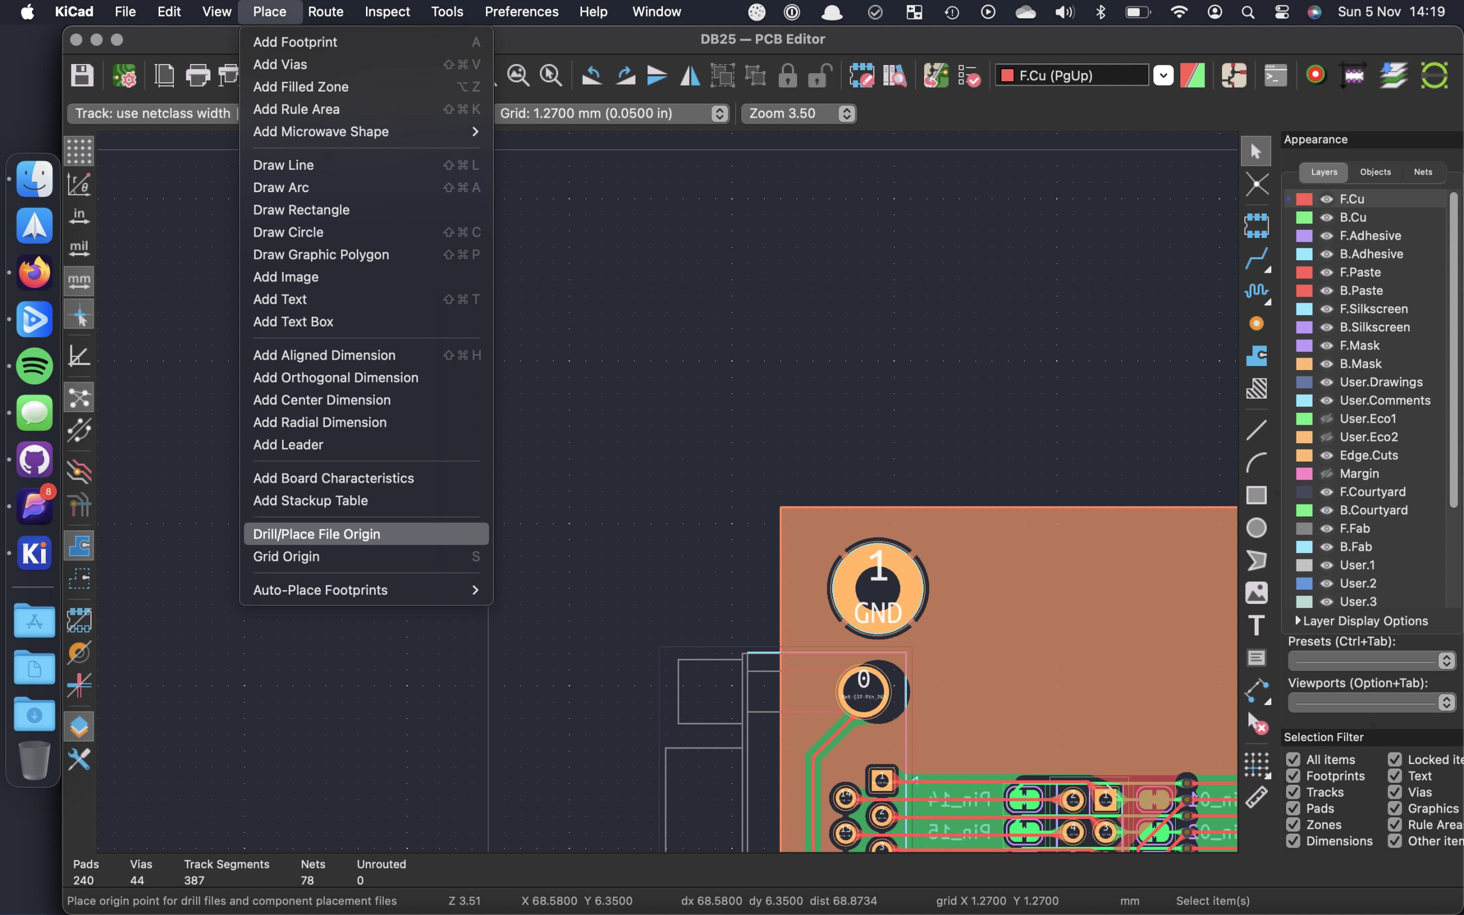Select the Draw circle tool

1256,528
